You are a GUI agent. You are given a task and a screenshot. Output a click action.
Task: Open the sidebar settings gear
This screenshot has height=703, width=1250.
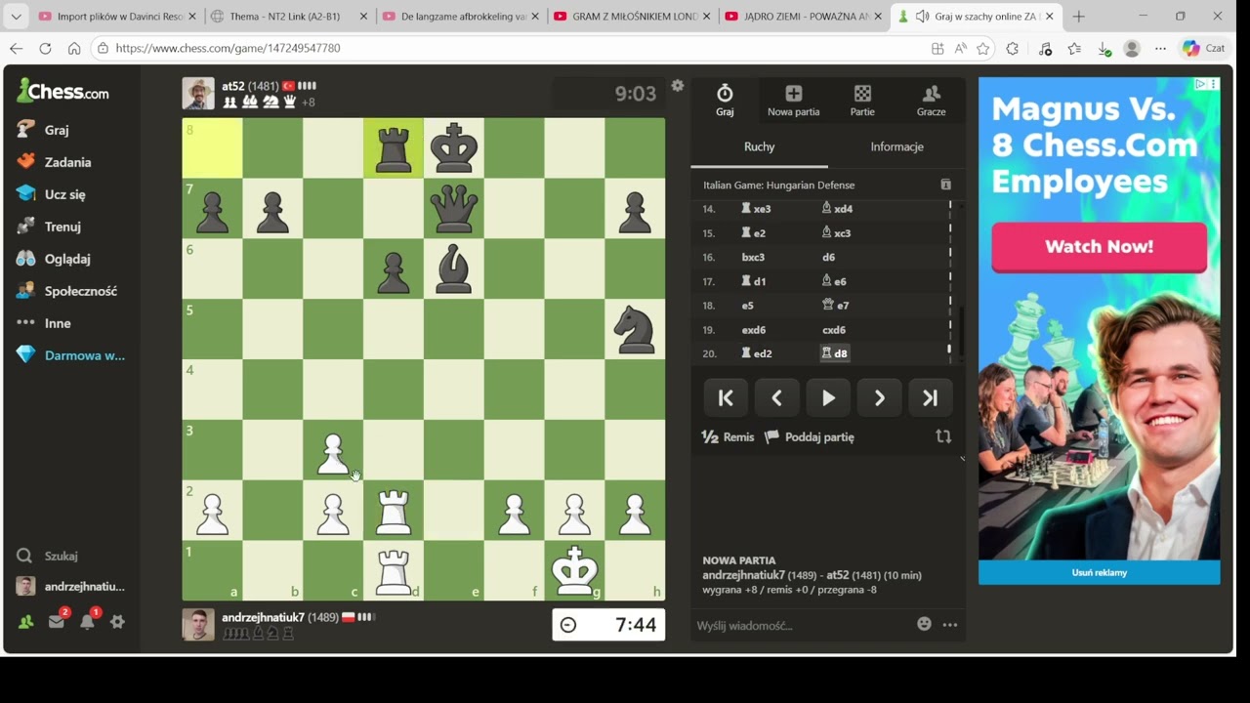[x=117, y=622]
